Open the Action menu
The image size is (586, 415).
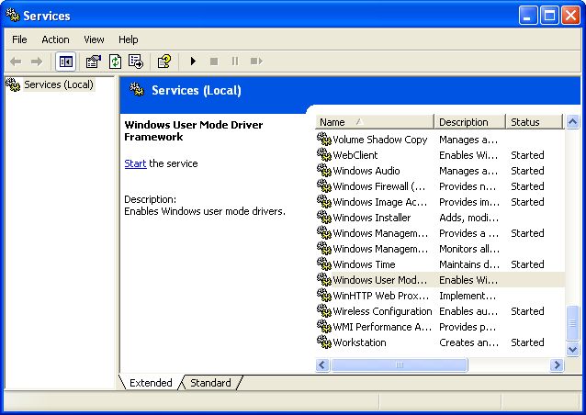[55, 39]
